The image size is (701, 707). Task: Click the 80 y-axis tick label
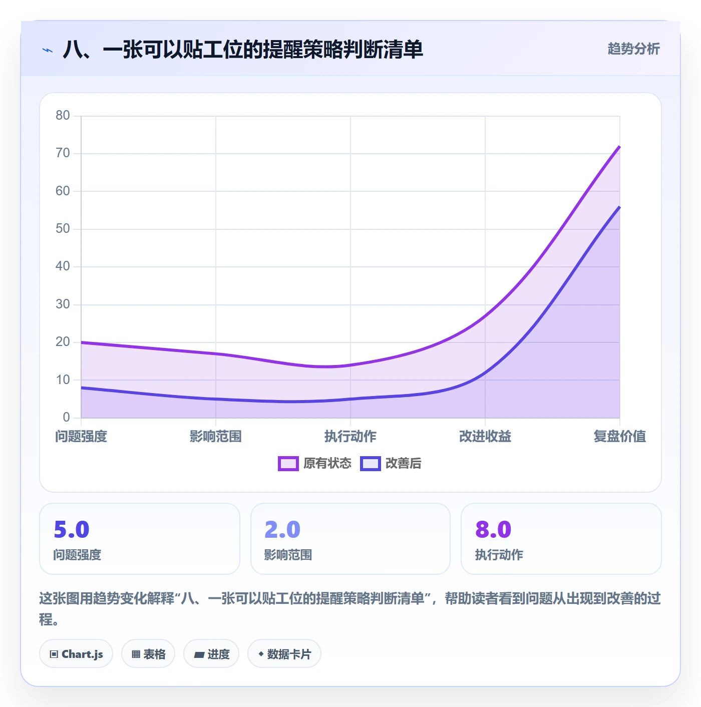(x=63, y=116)
